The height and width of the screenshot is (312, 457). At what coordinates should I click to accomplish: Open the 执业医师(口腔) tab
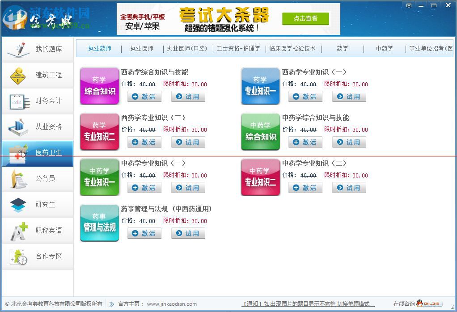tap(187, 49)
